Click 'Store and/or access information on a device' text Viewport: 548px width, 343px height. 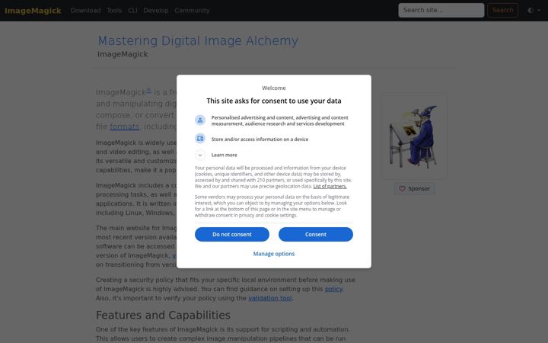tap(260, 139)
